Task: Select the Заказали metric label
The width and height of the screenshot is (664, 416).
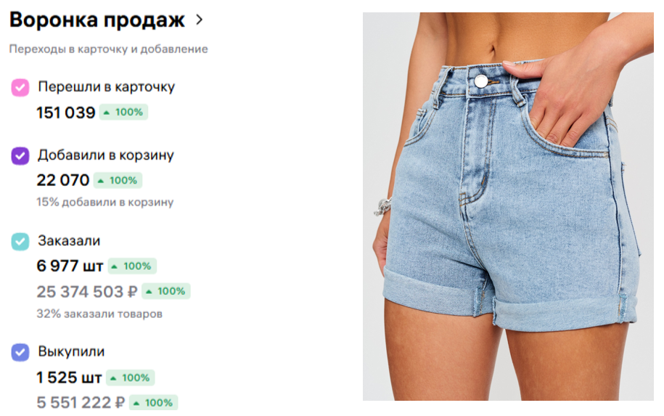Action: click(69, 240)
